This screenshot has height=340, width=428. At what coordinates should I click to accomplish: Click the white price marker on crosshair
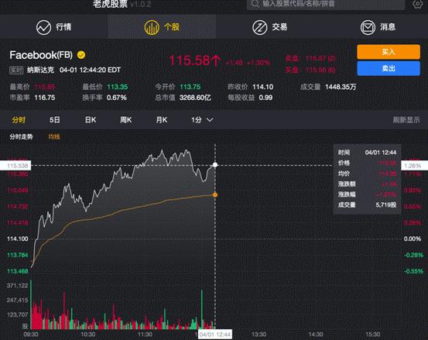(x=215, y=165)
